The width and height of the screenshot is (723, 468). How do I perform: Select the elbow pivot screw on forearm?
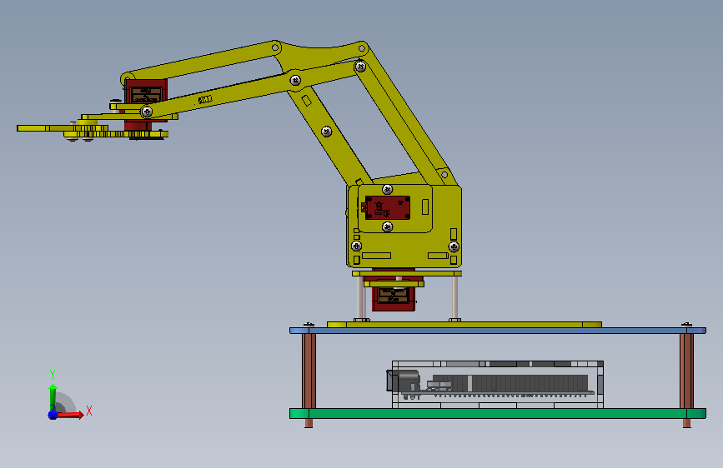(295, 81)
